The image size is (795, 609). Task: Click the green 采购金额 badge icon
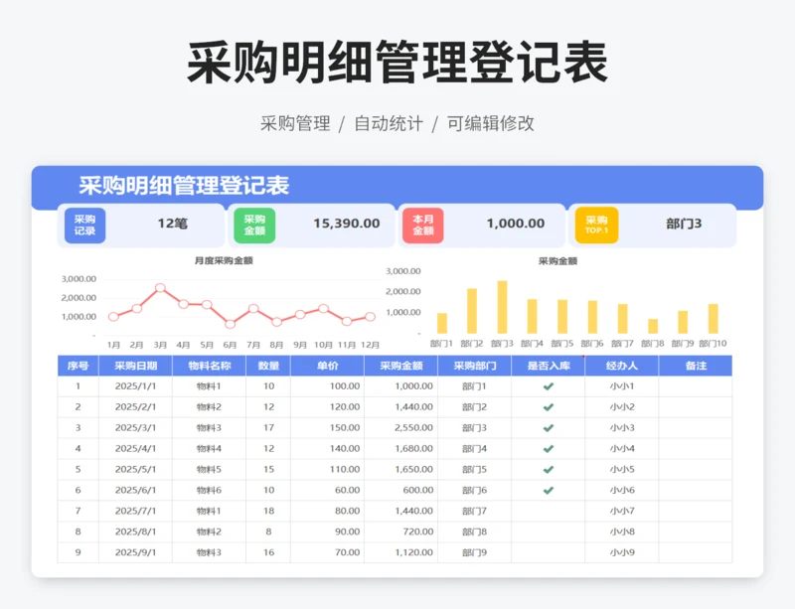click(x=254, y=226)
